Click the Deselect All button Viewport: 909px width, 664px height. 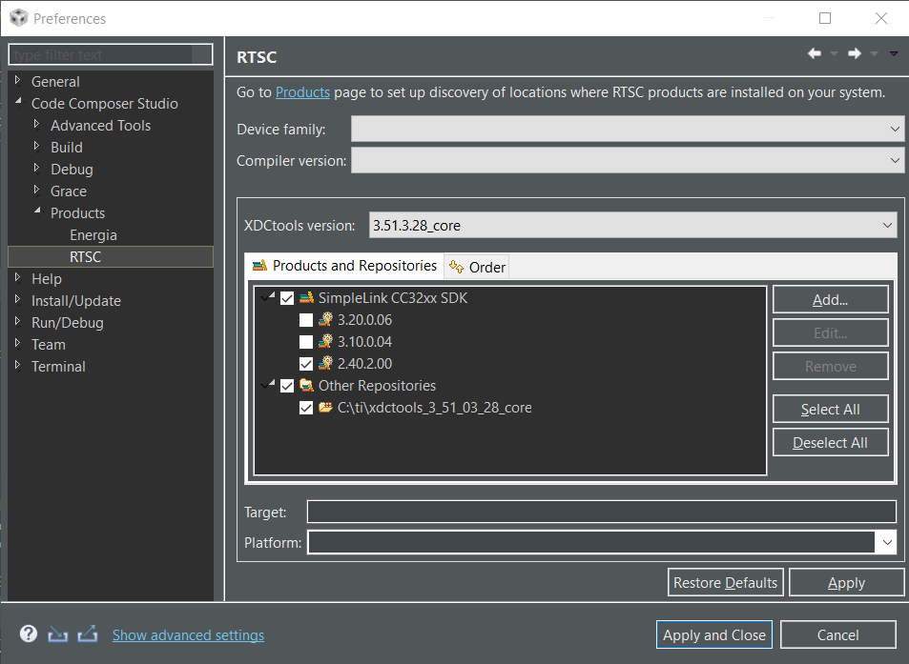(x=830, y=443)
